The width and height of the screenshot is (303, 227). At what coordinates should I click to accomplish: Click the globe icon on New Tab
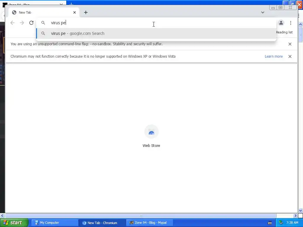click(14, 12)
